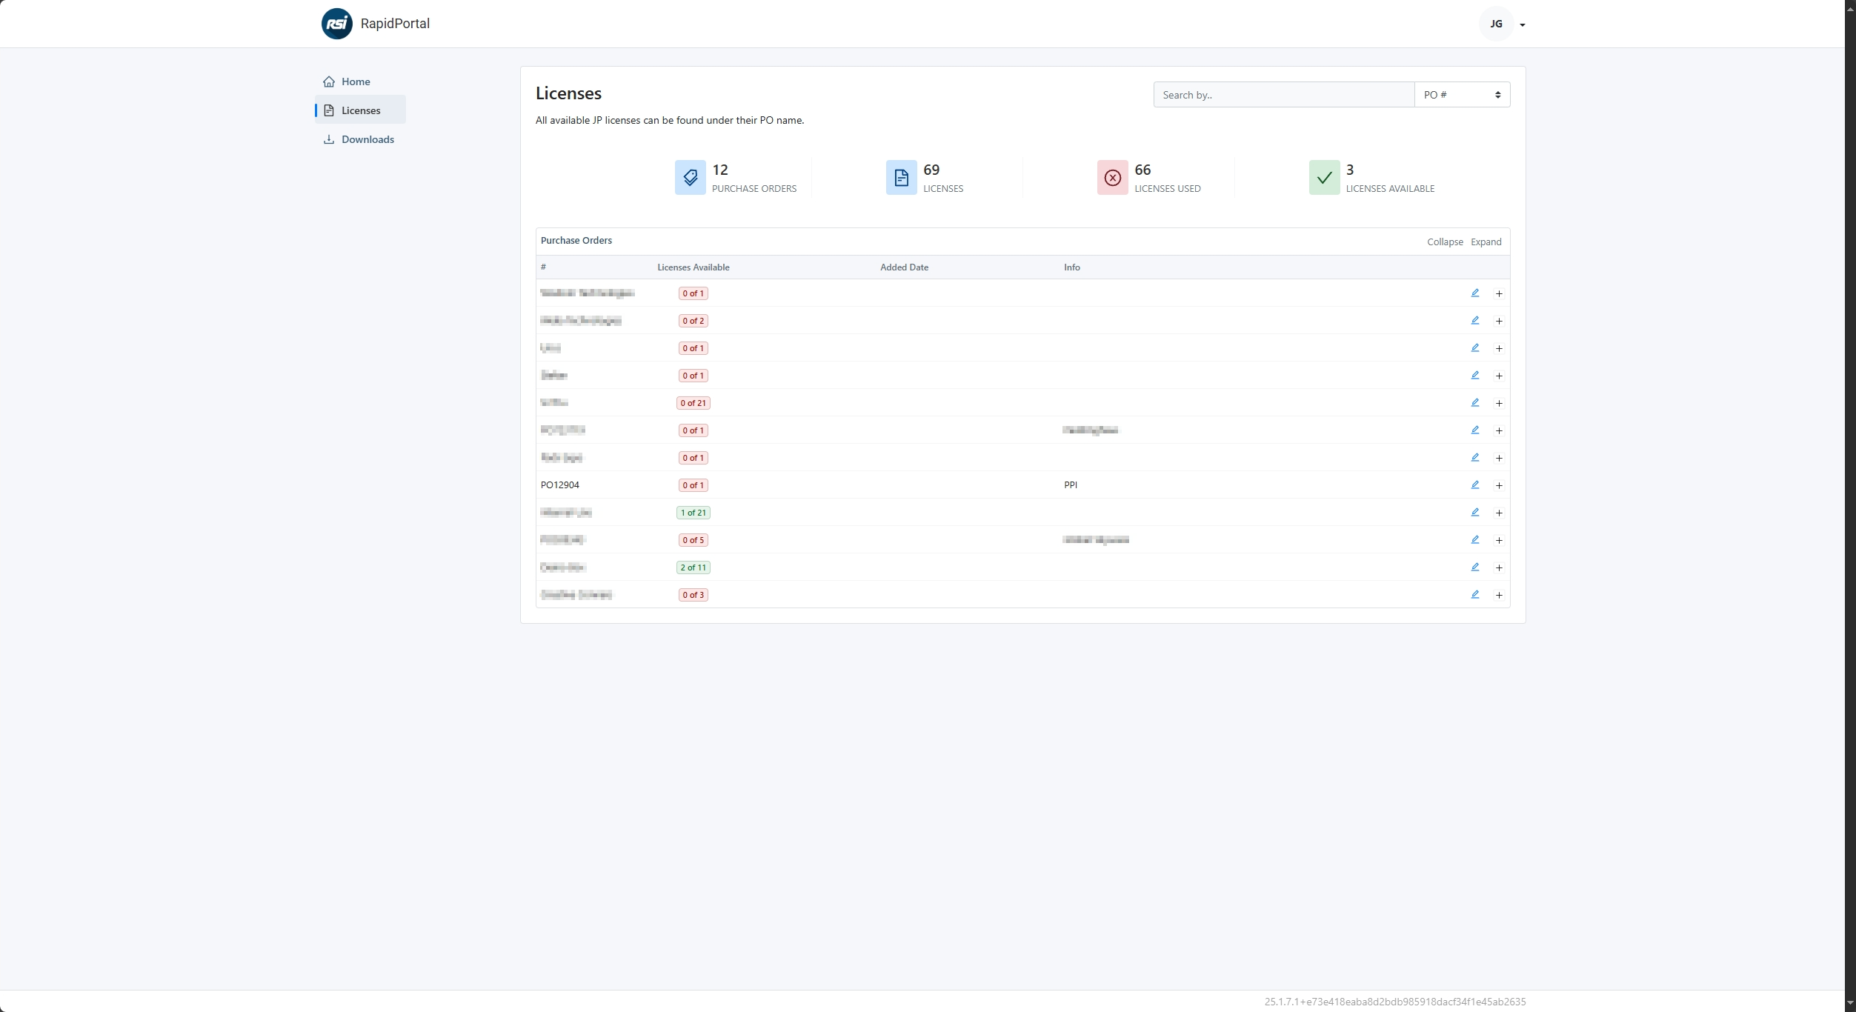Click the Licenses sidebar icon
This screenshot has height=1012, width=1856.
coord(329,110)
